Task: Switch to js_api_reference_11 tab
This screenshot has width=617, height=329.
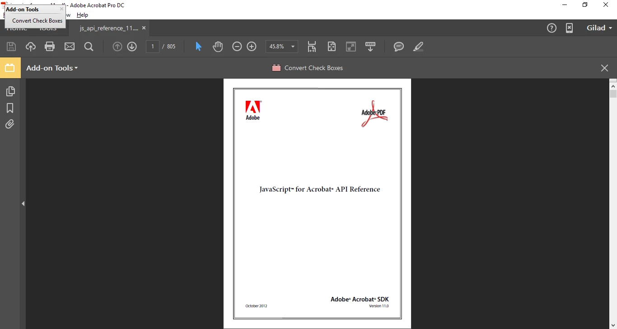Action: [109, 28]
